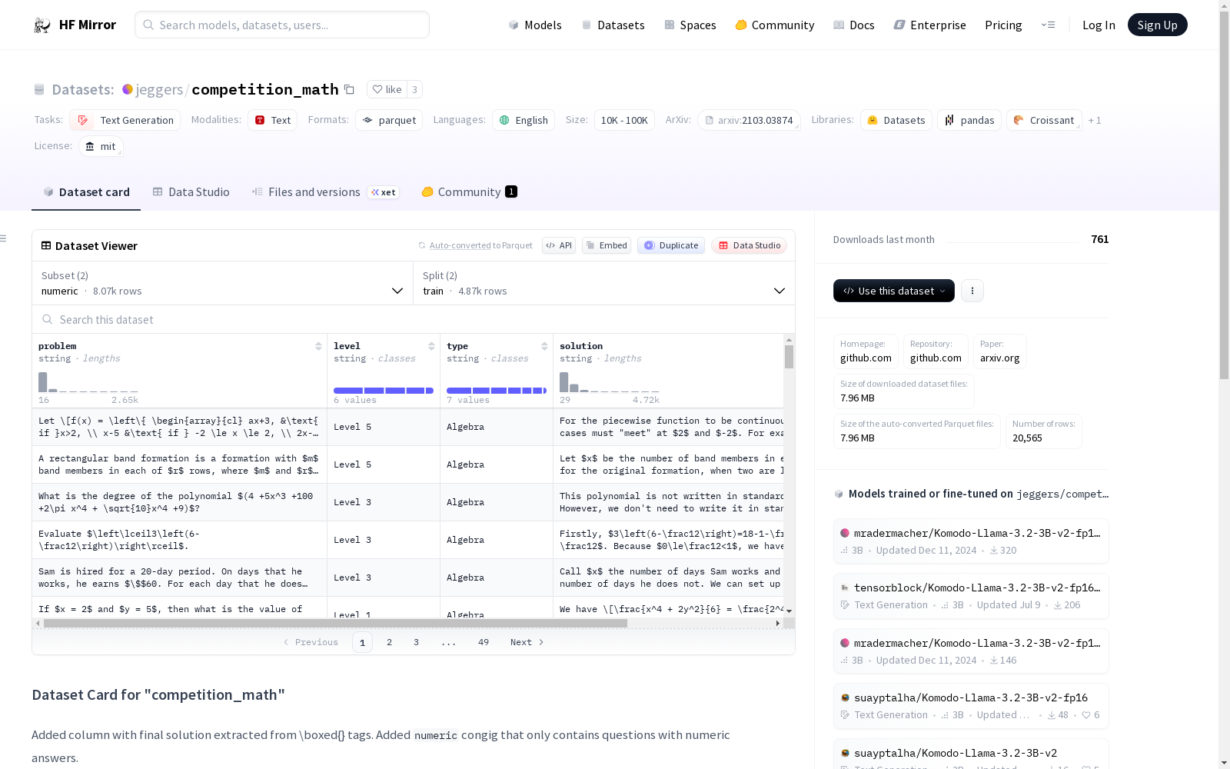Click the main search models input
This screenshot has width=1230, height=769.
pos(282,25)
